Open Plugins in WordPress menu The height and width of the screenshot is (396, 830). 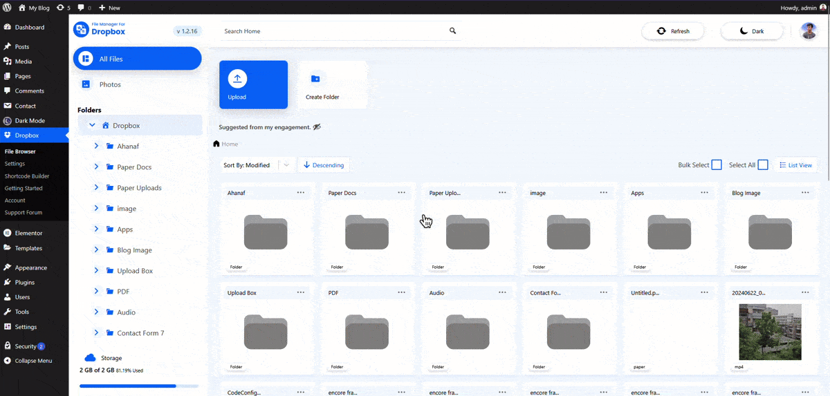tap(34, 282)
